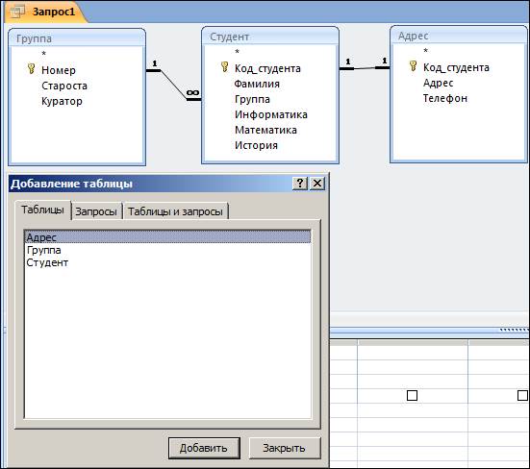The image size is (530, 469).
Task: Select the Фамилия field
Action: [257, 84]
